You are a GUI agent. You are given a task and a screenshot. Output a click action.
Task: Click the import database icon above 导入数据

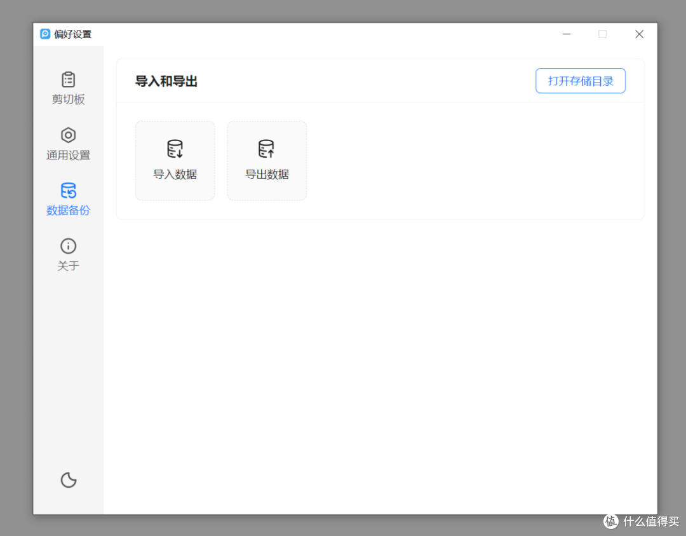[175, 148]
